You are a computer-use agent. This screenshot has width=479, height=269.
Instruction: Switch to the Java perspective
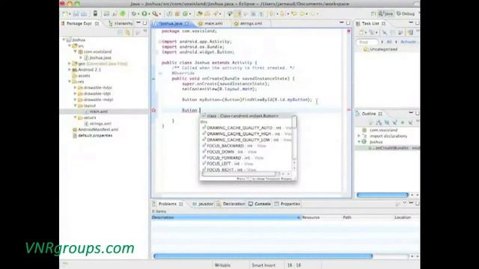point(386,13)
